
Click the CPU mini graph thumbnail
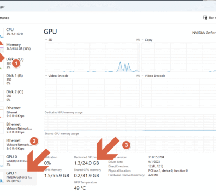coord(2,33)
